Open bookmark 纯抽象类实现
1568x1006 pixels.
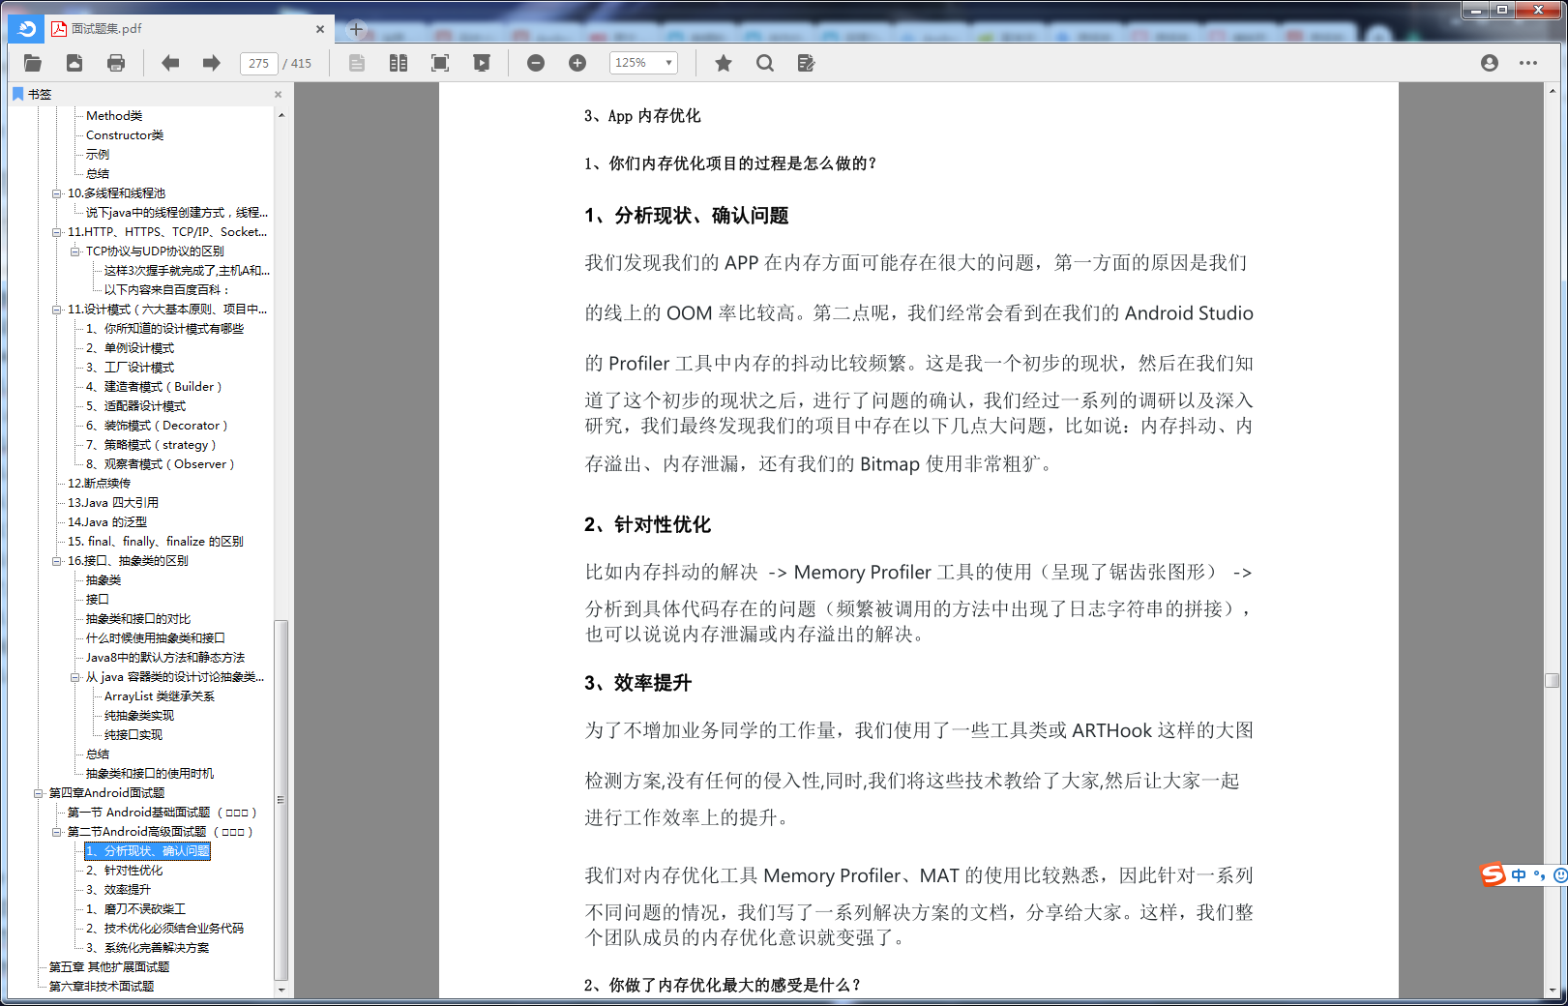[x=139, y=716]
